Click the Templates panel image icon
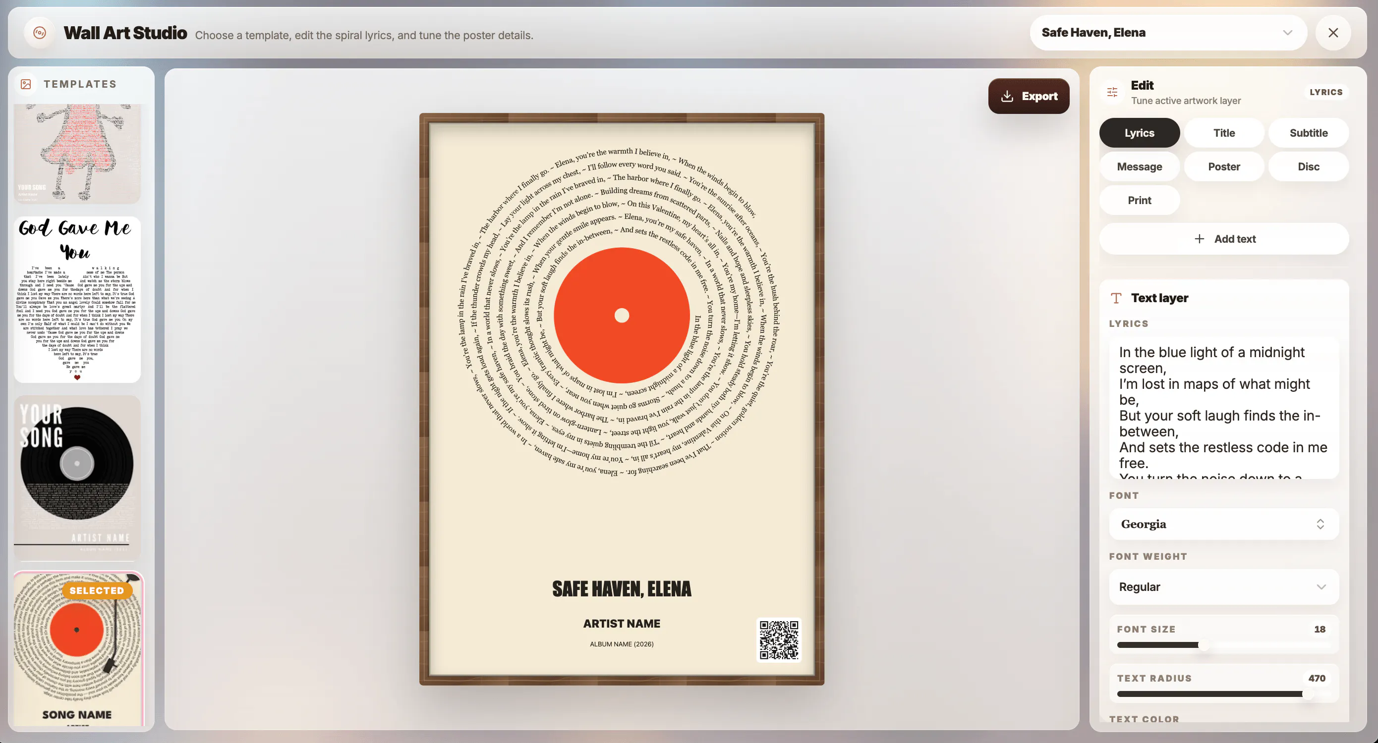 click(x=26, y=84)
